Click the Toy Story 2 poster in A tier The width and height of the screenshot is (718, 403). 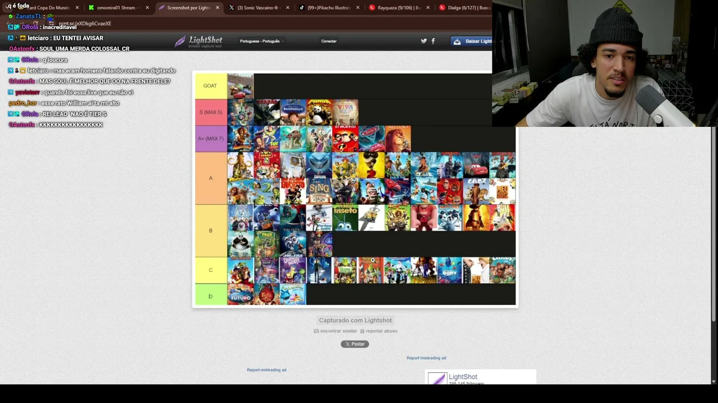[x=266, y=165]
